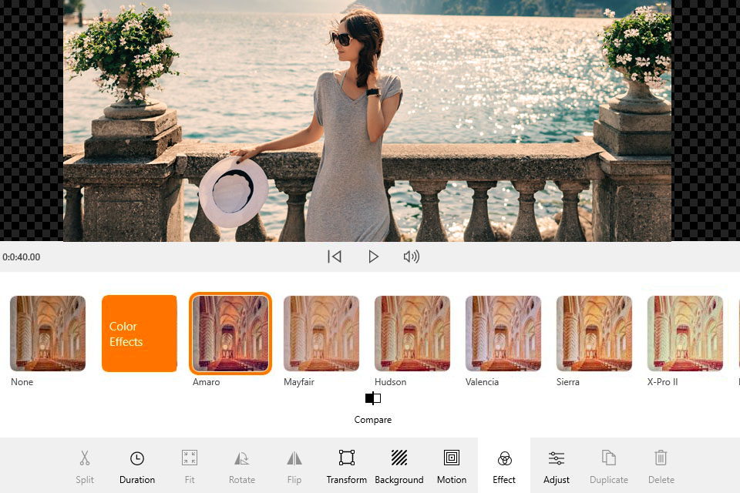Select the None filter thumbnail

point(48,333)
